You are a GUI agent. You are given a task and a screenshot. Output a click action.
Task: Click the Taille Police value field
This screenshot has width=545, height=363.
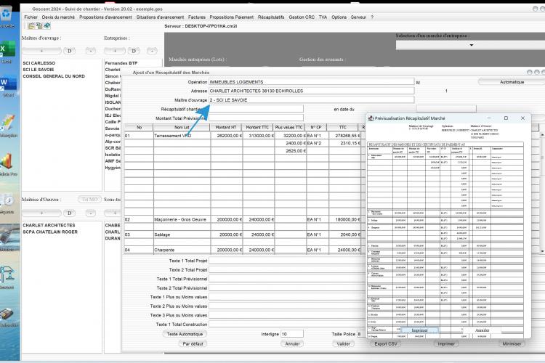click(361, 334)
